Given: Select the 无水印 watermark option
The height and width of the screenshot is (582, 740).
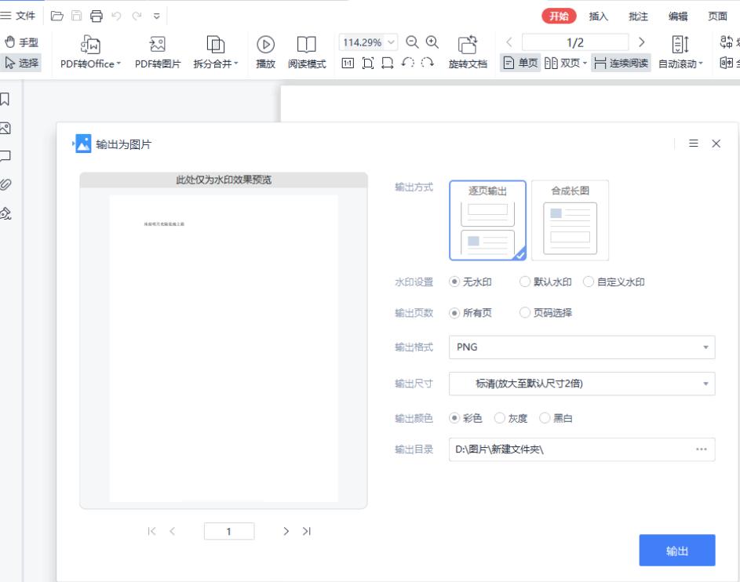Looking at the screenshot, I should pos(454,282).
